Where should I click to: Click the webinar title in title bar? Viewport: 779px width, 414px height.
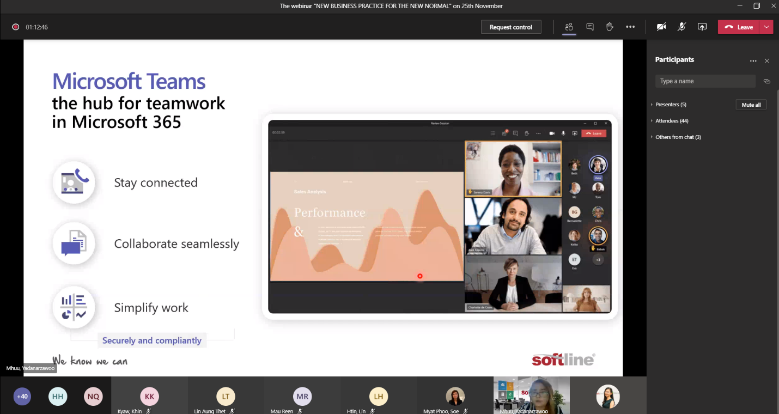coord(391,6)
